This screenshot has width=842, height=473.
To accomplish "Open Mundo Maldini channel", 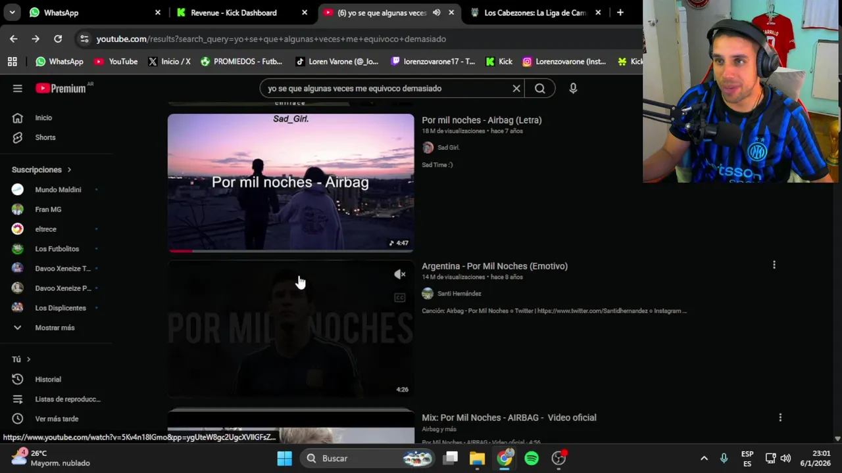I will pos(57,189).
